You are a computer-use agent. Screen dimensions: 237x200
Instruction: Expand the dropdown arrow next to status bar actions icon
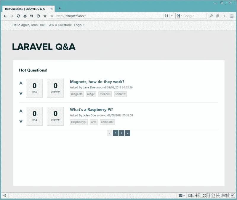coord(184,196)
